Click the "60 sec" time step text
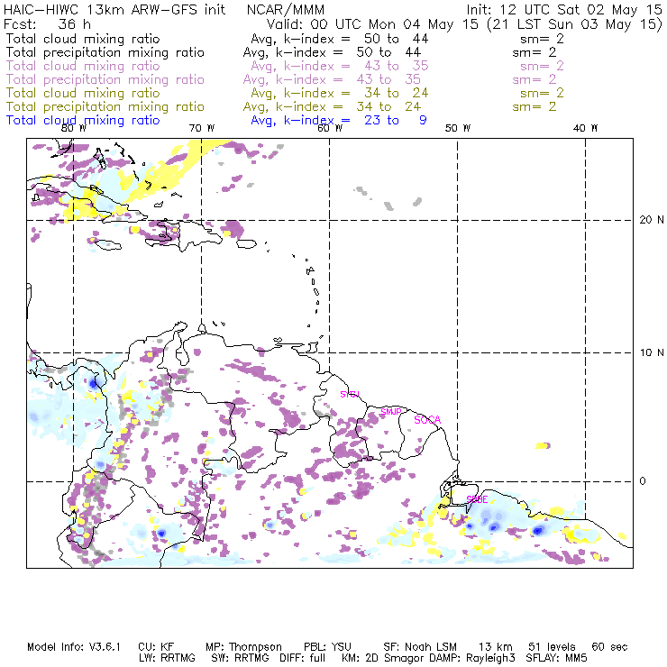The width and height of the screenshot is (667, 667). 609,647
